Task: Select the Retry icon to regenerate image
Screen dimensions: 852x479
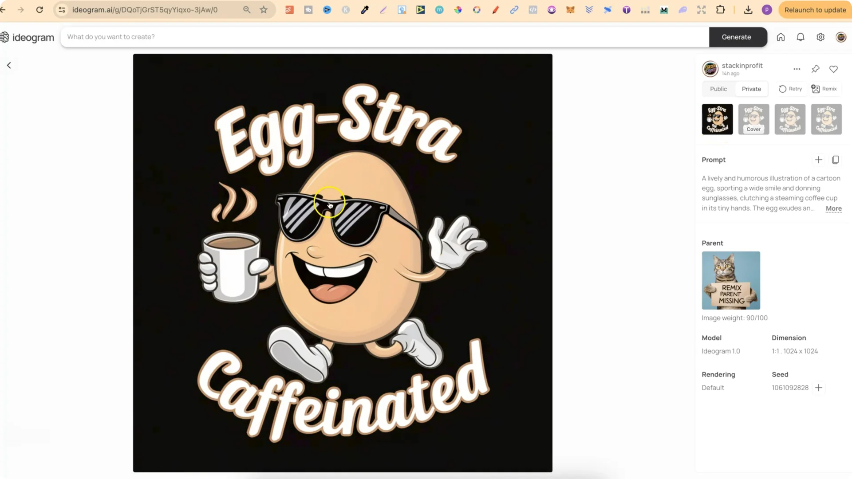Action: pyautogui.click(x=790, y=89)
